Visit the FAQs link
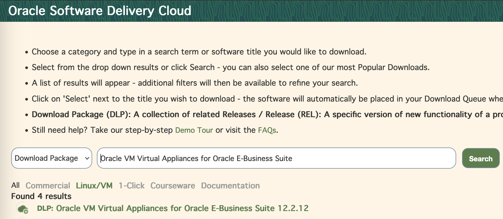Image resolution: width=503 pixels, height=219 pixels. pyautogui.click(x=267, y=130)
